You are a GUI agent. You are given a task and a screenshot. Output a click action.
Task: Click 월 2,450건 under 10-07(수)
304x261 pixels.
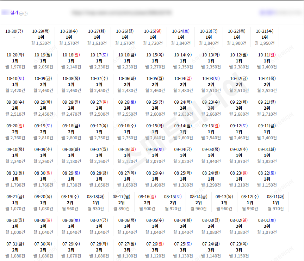pos(99,91)
